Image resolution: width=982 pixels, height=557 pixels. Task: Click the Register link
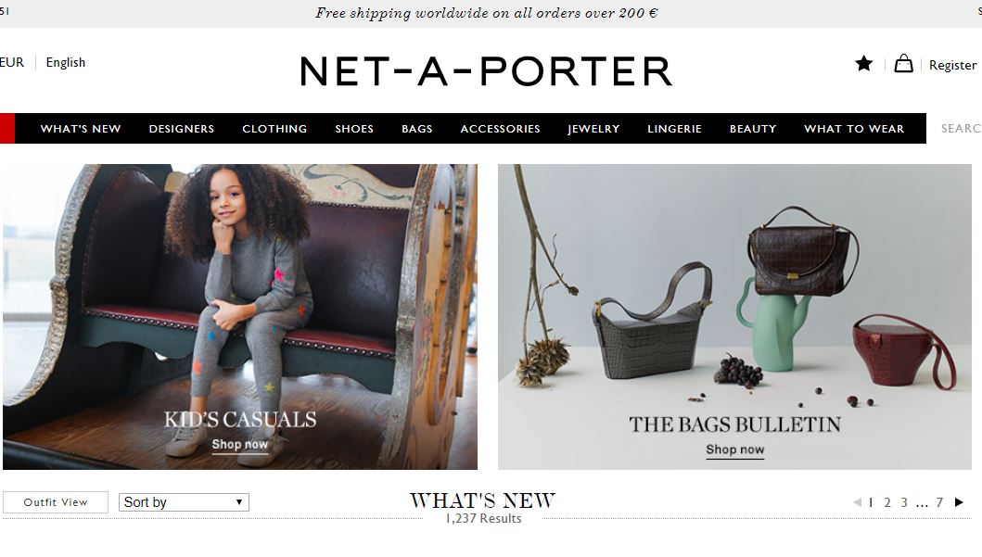pos(952,65)
